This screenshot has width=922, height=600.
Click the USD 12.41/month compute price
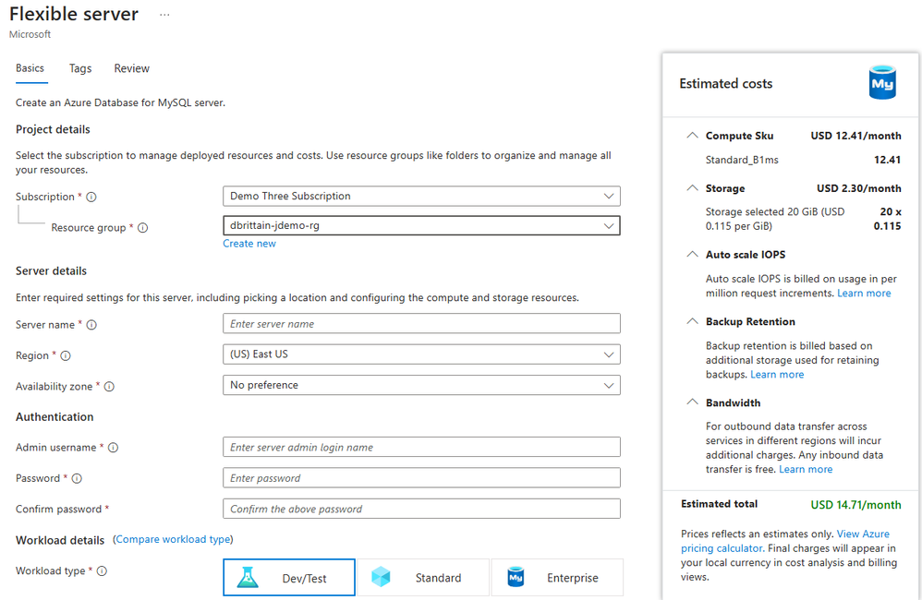855,136
